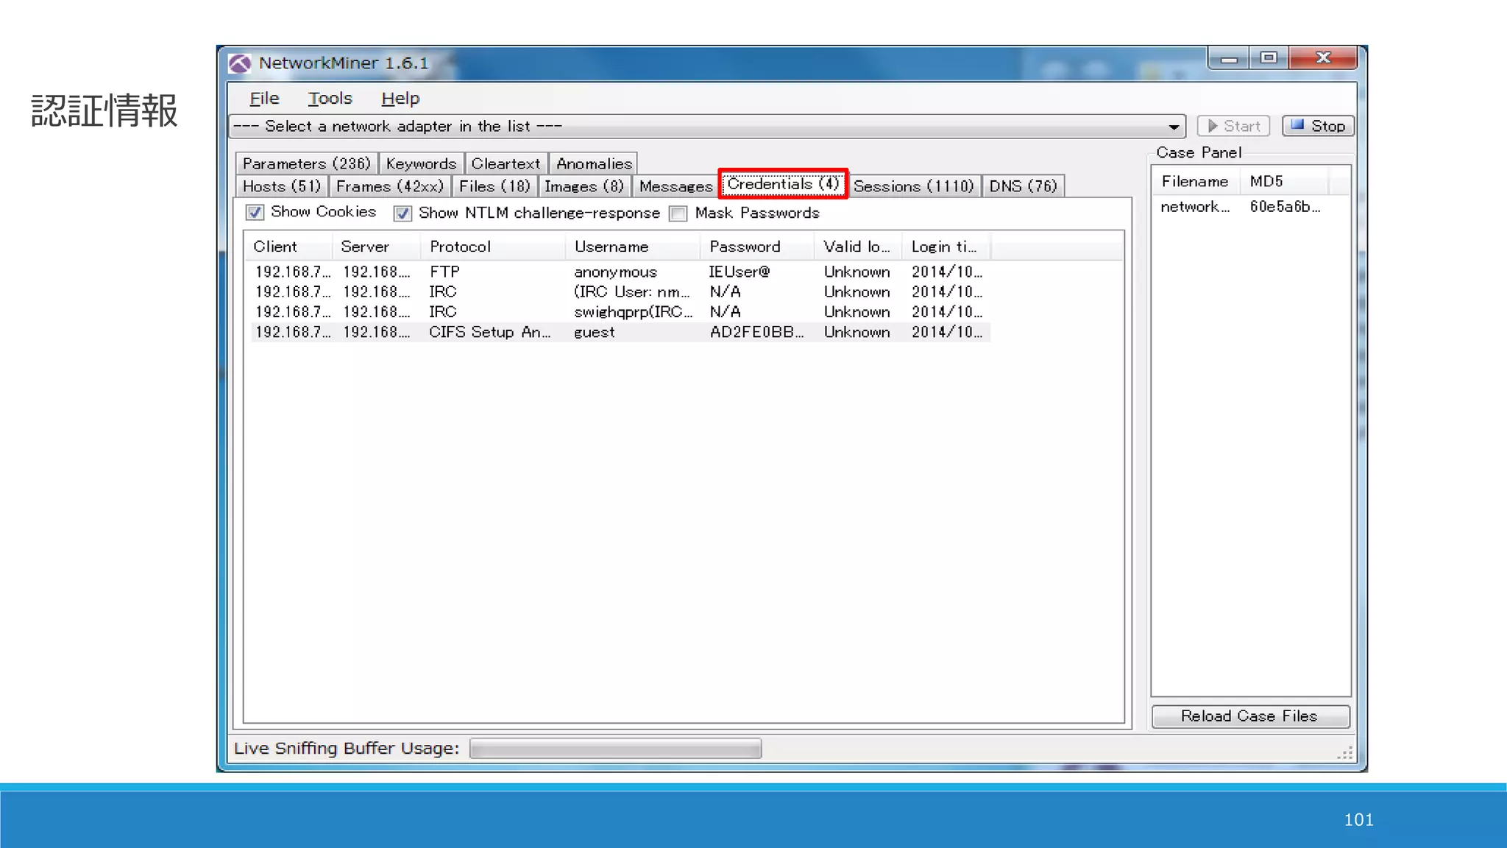Click the Start capture button

tap(1233, 126)
